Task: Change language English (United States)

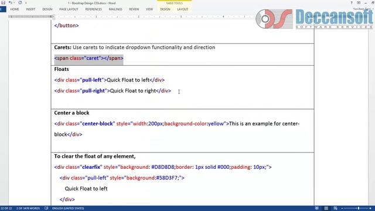Action: tap(68, 209)
